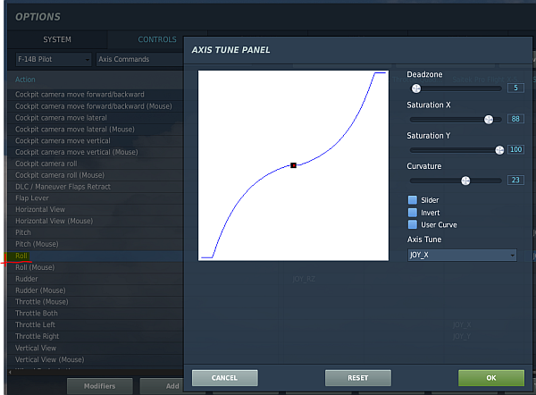Select the Throttle Left action row
The width and height of the screenshot is (536, 395).
point(96,325)
